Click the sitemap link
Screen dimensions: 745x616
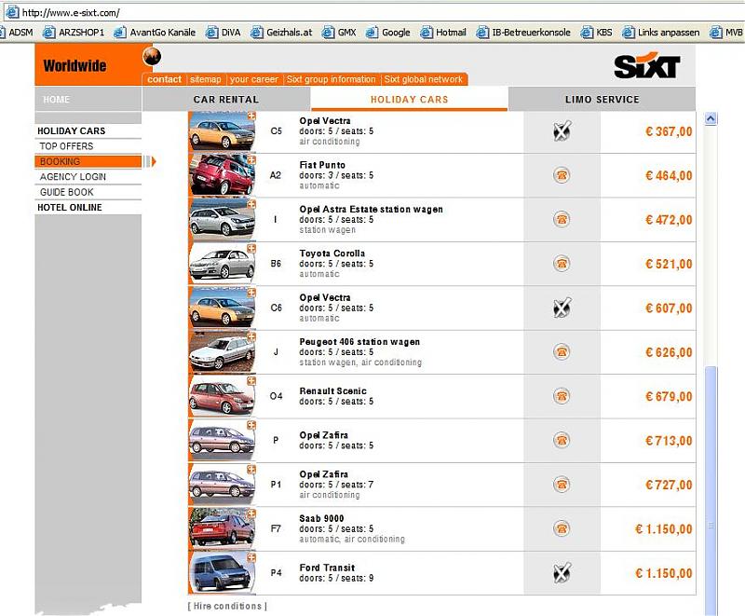[206, 79]
